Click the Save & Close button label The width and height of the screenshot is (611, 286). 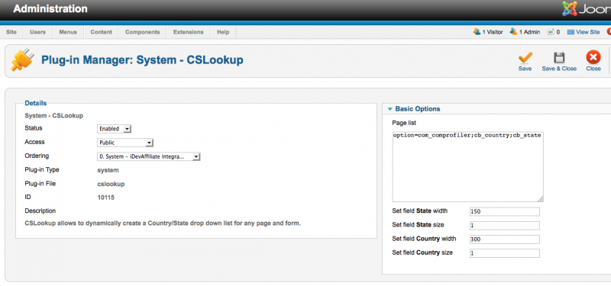pyautogui.click(x=559, y=69)
